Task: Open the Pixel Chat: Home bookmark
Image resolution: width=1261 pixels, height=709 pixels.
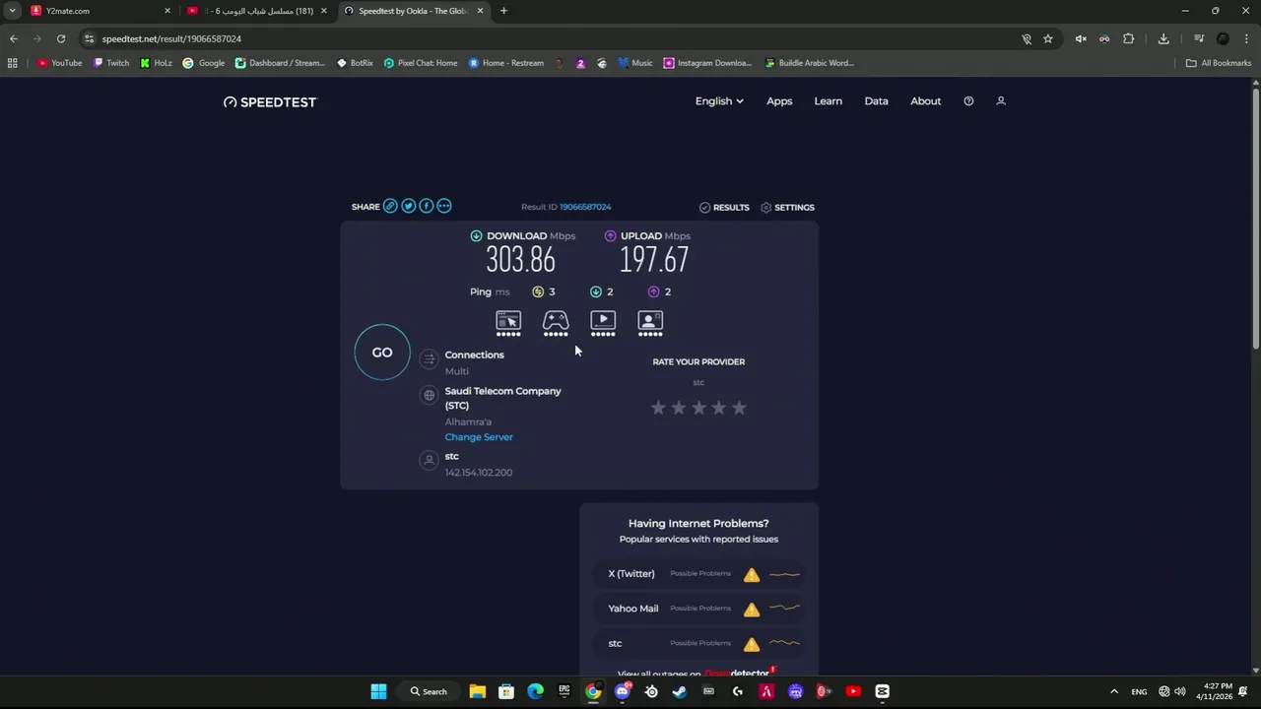Action: 421,63
